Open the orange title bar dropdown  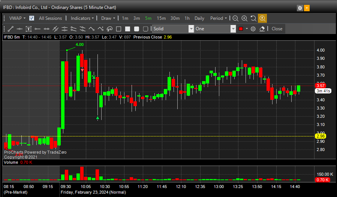[x=307, y=8]
